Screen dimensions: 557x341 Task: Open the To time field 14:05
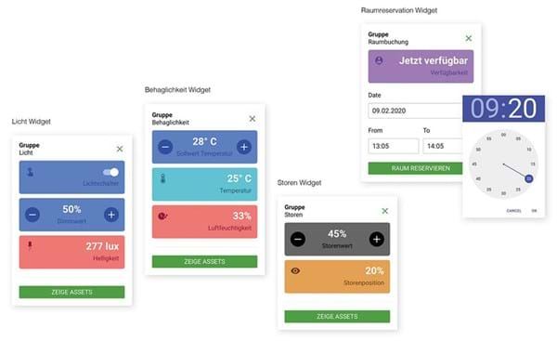(x=443, y=146)
